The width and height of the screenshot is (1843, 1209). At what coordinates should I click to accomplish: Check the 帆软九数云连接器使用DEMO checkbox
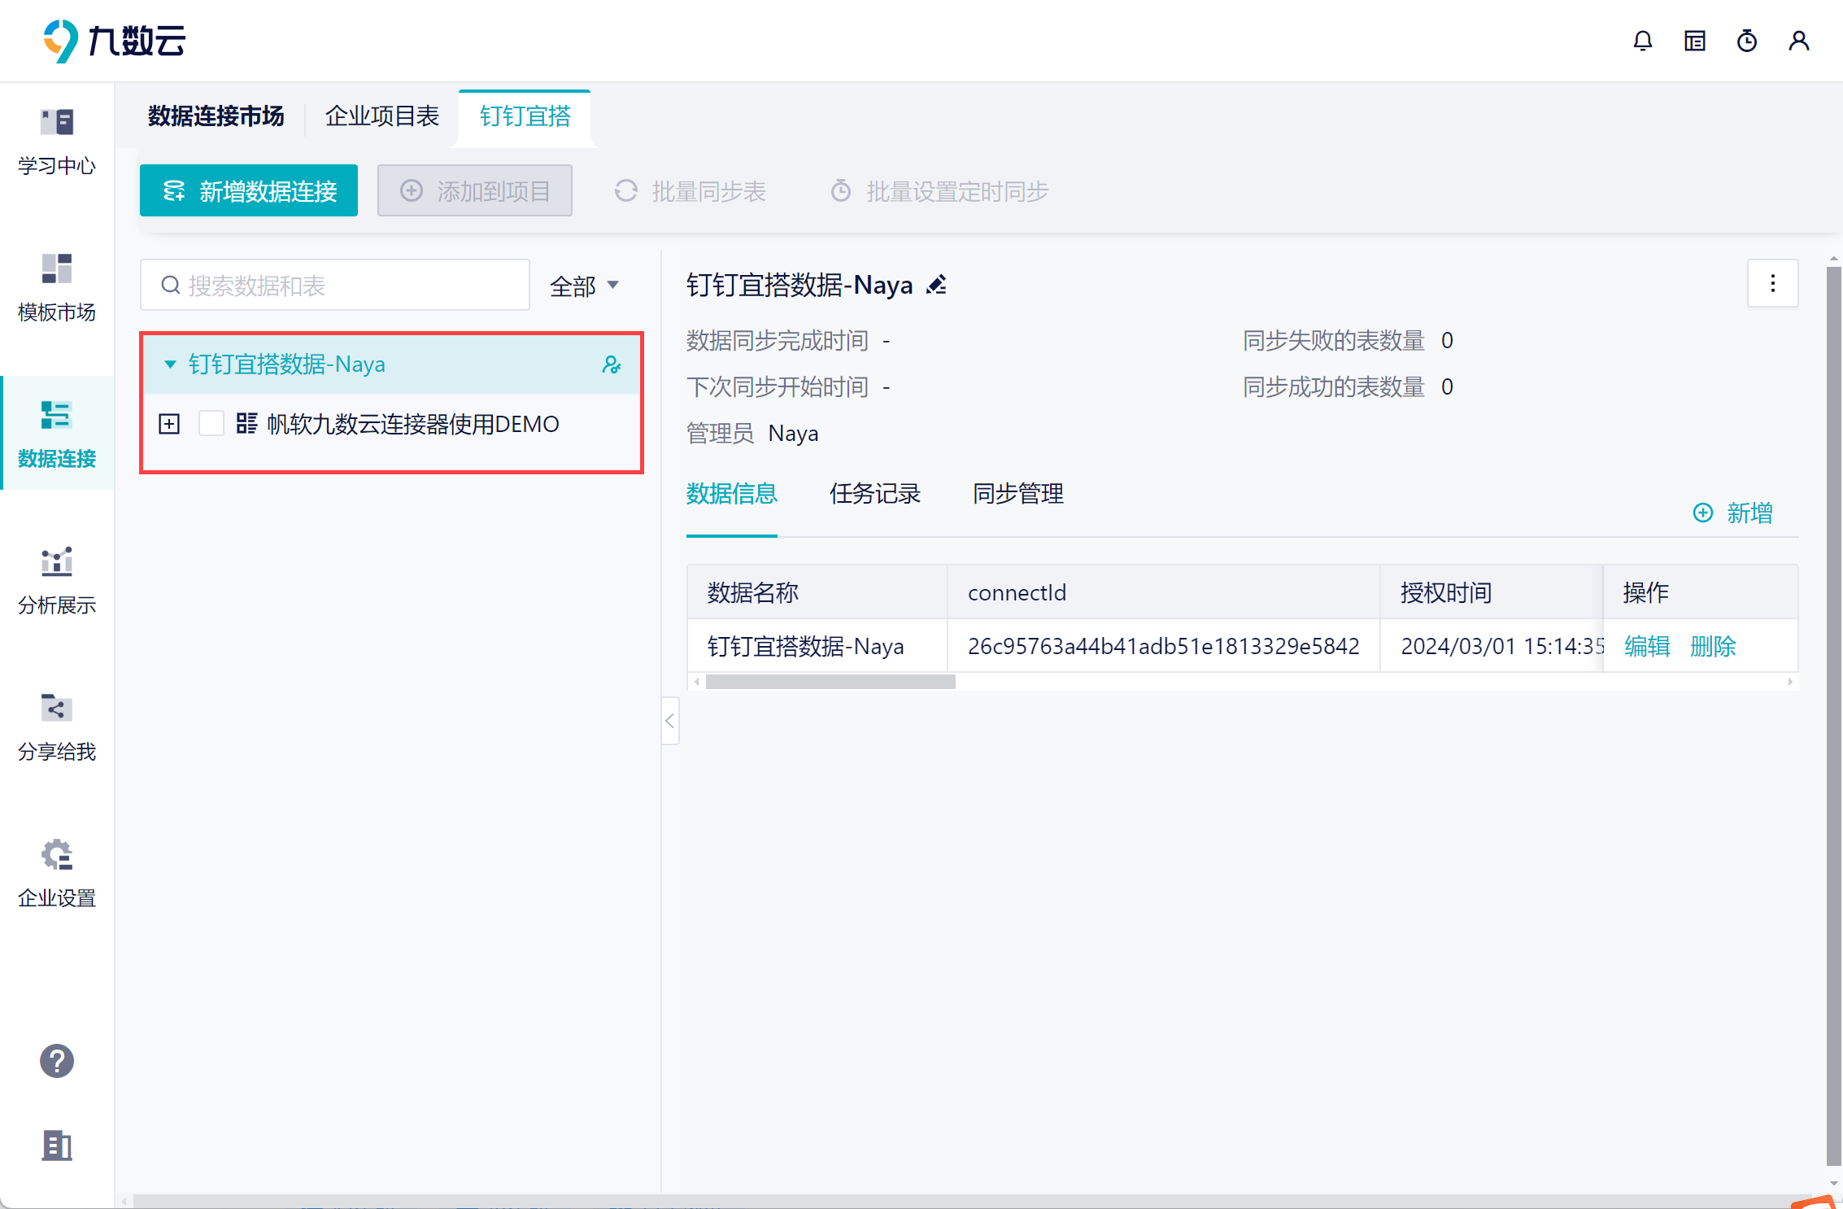tap(211, 424)
